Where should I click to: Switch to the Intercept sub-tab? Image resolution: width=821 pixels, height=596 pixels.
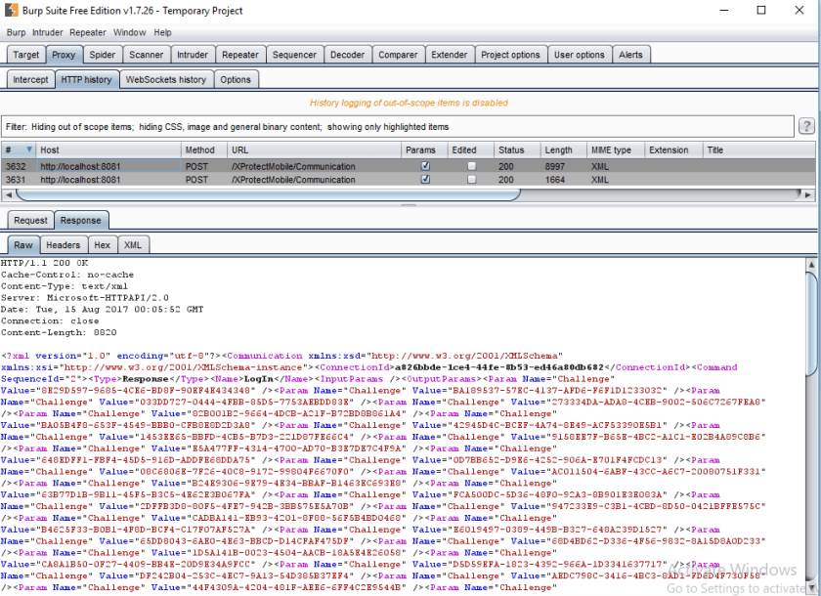pos(30,80)
